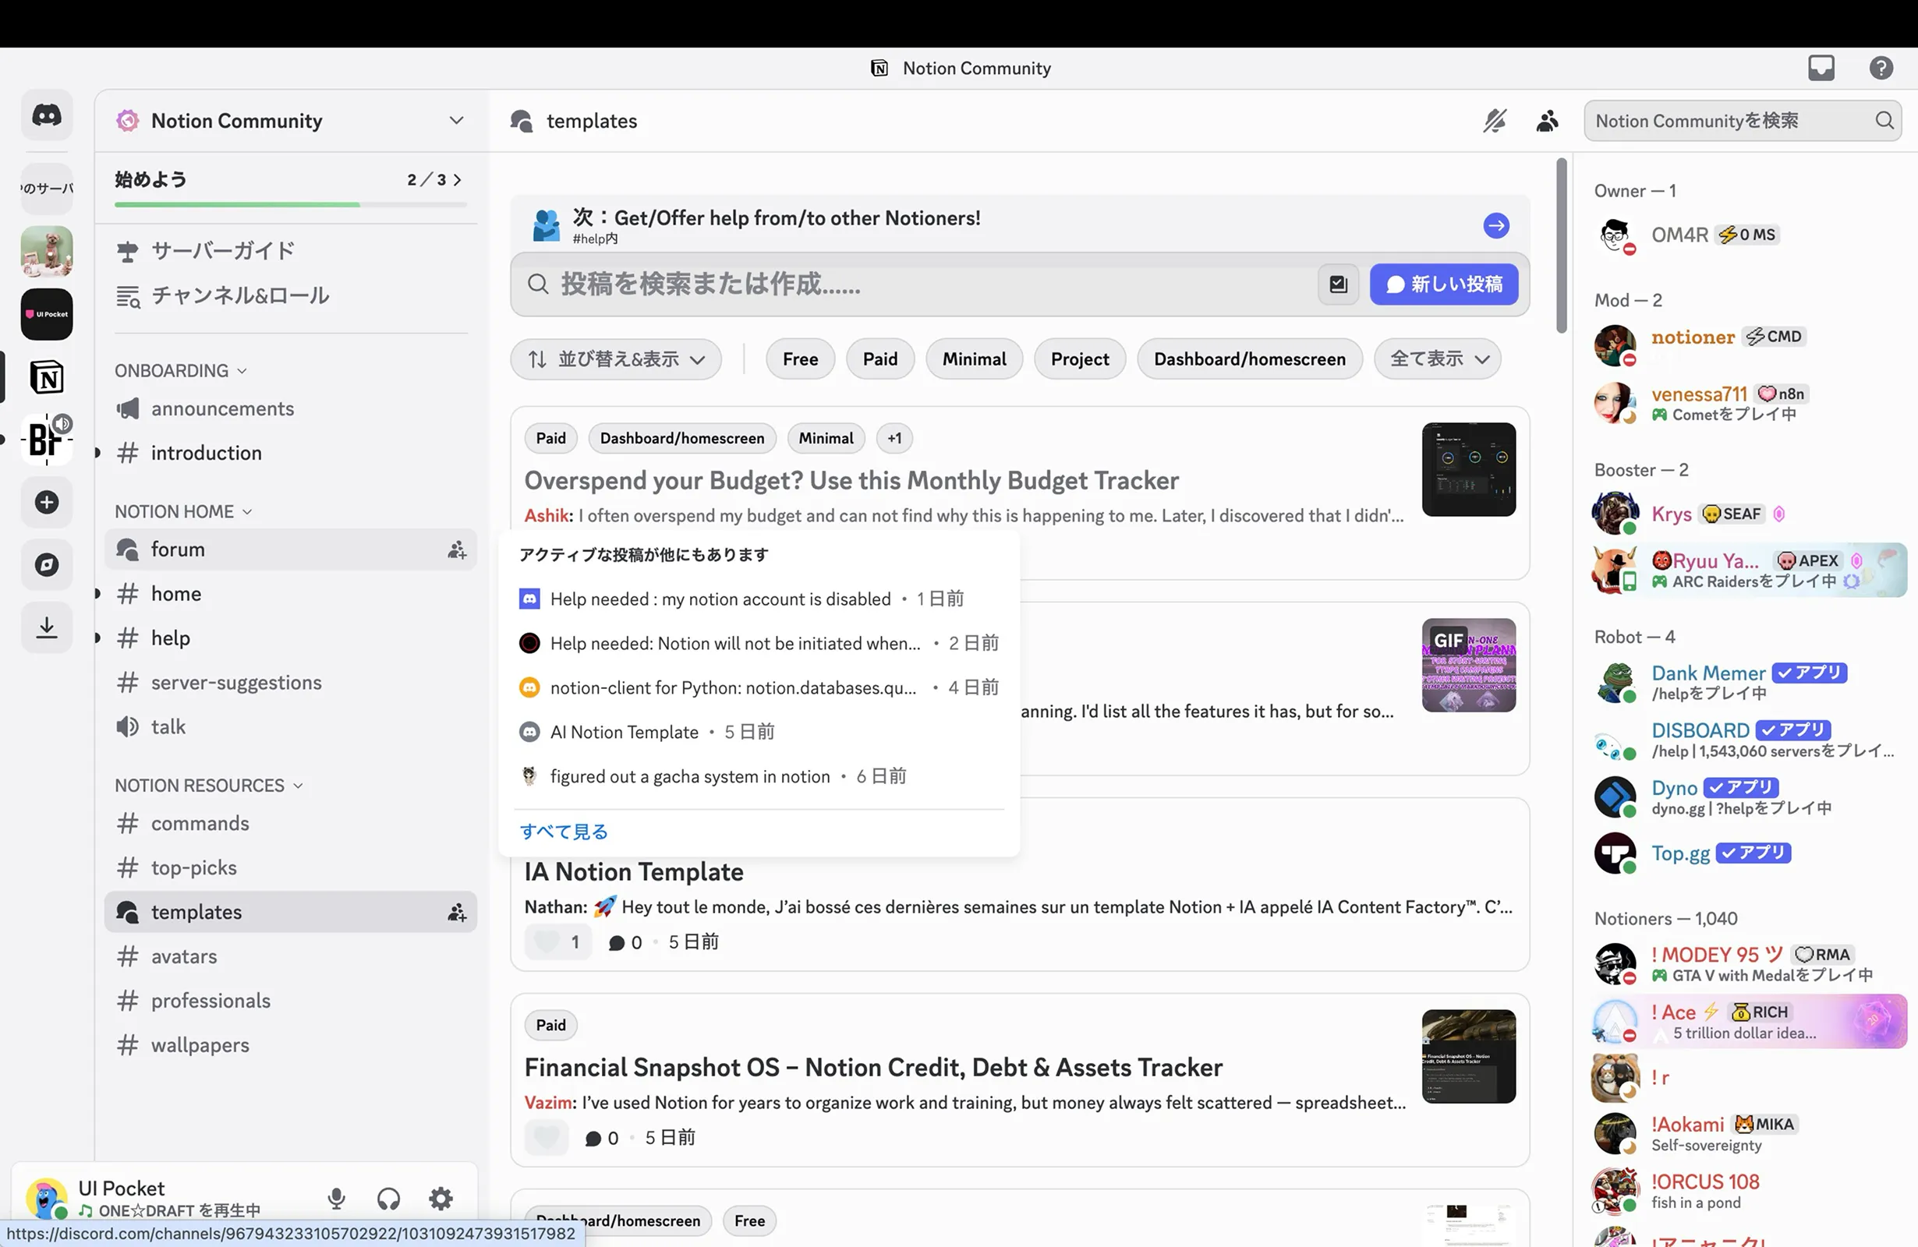The height and width of the screenshot is (1247, 1918).
Task: Click the invite people icon on templates channel
Action: [x=457, y=913]
